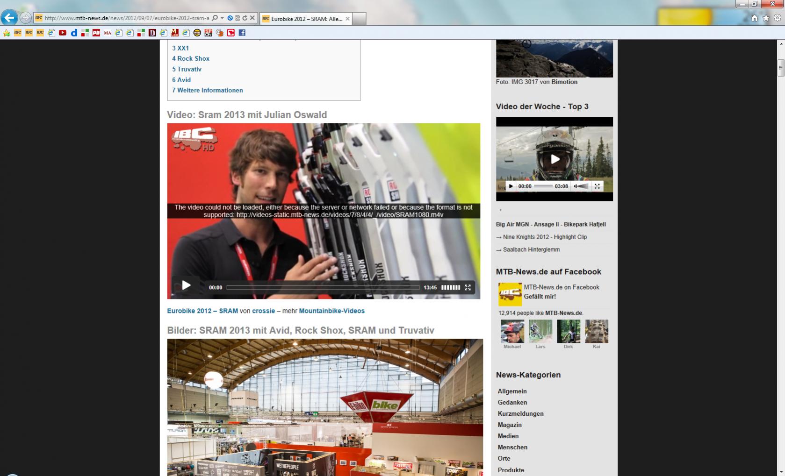
Task: Open 'Big Air MGN - Ansage II - Bikepark Hafjell'
Action: [551, 224]
